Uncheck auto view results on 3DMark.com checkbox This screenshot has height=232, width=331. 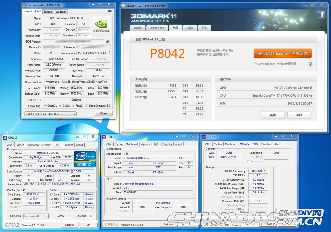click(x=311, y=64)
